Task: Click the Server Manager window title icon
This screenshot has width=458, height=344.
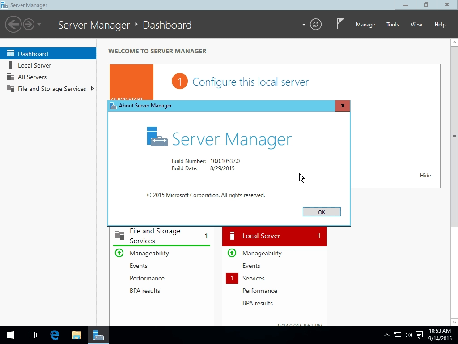Action: click(x=4, y=5)
